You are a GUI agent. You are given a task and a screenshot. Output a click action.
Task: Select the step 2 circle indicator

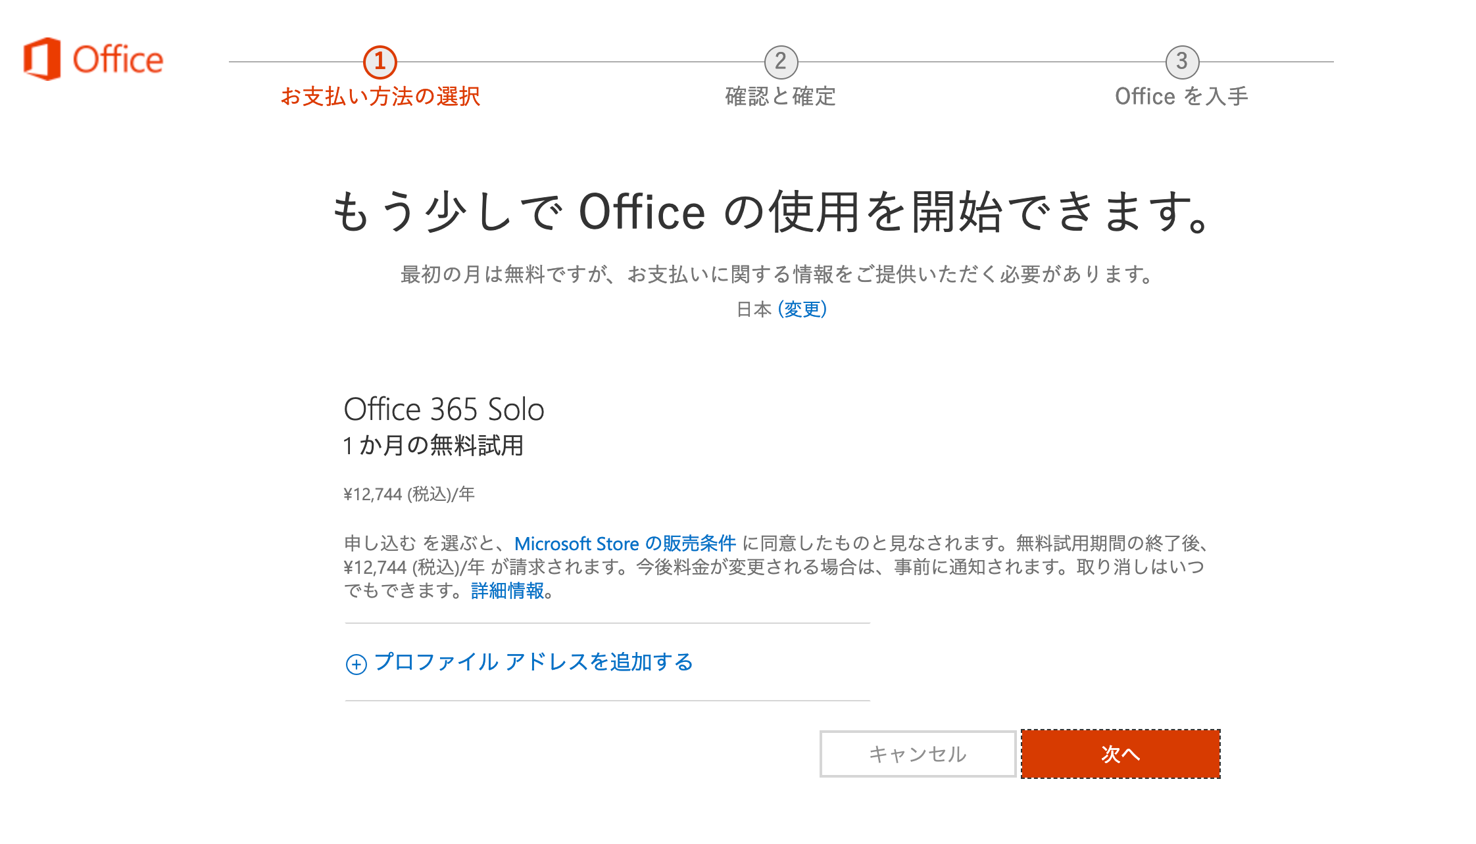pos(781,62)
